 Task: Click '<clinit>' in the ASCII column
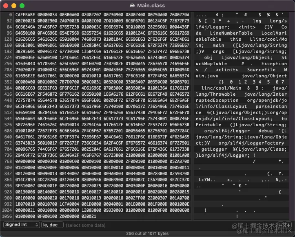pos(227,70)
